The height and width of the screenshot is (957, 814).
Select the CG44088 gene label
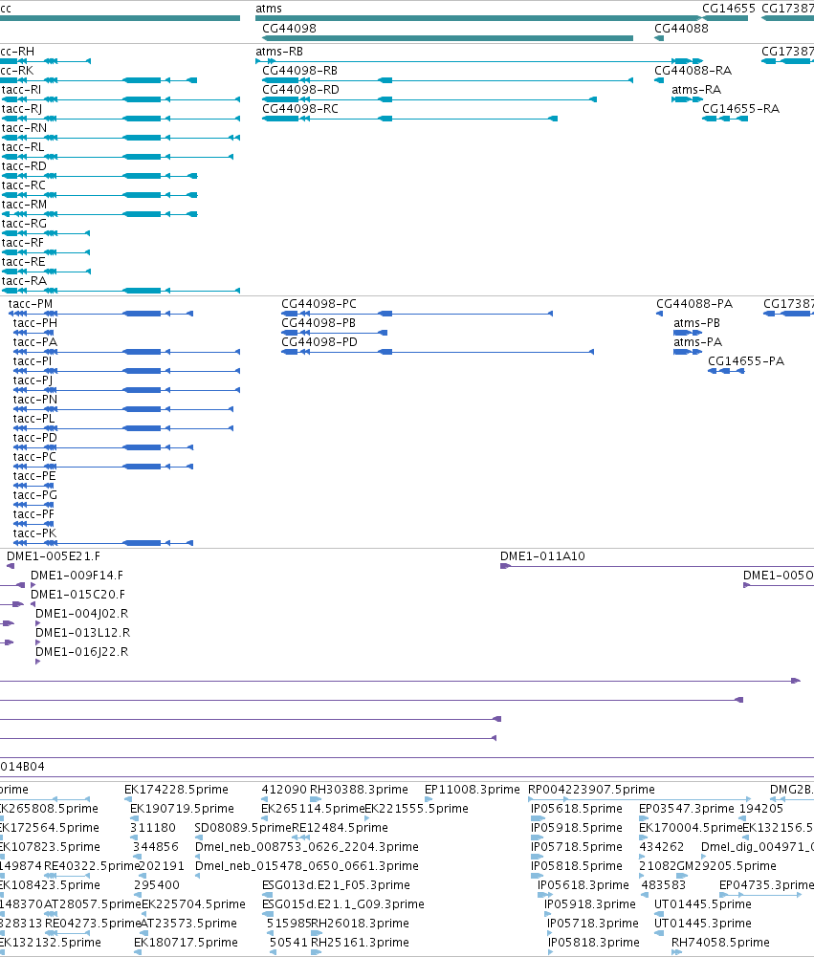[x=681, y=28]
